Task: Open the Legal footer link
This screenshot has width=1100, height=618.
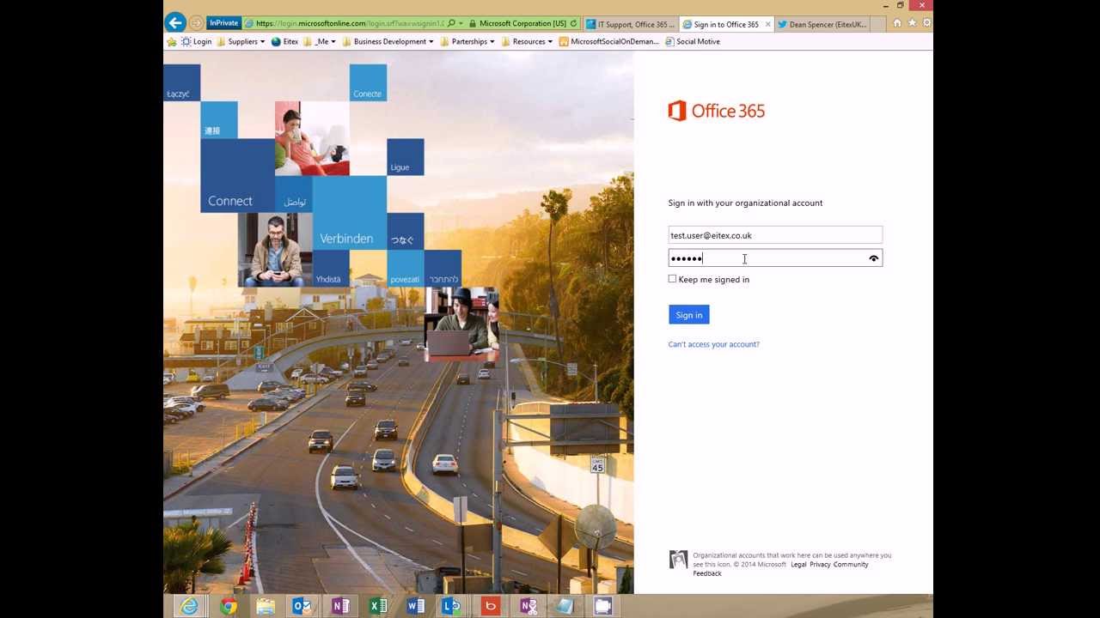Action: 798,565
